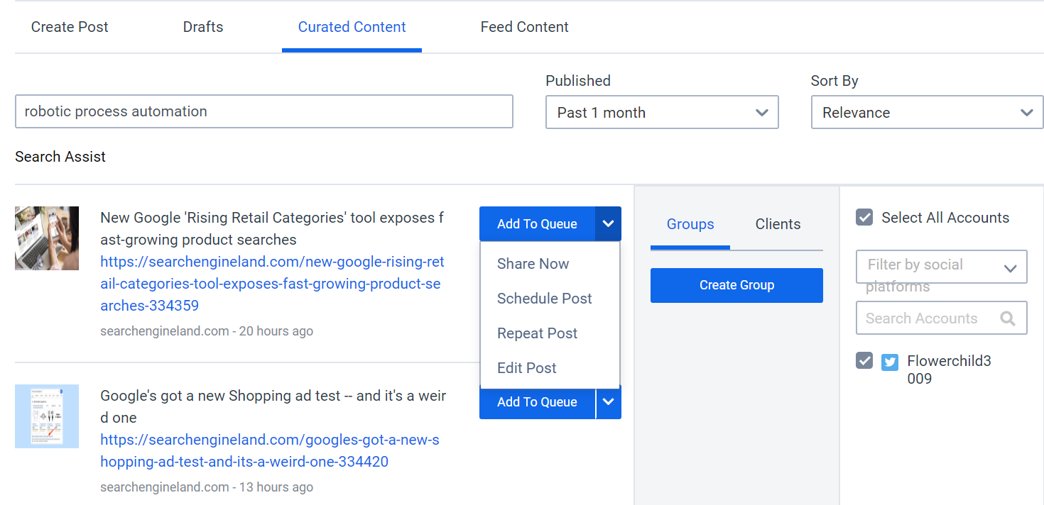Open the Rising Retail Categories post thumbnail
This screenshot has height=505, width=1044.
pos(47,238)
